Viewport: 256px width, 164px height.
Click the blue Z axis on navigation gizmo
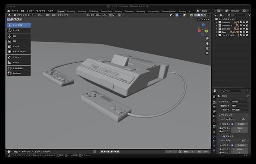pos(203,25)
